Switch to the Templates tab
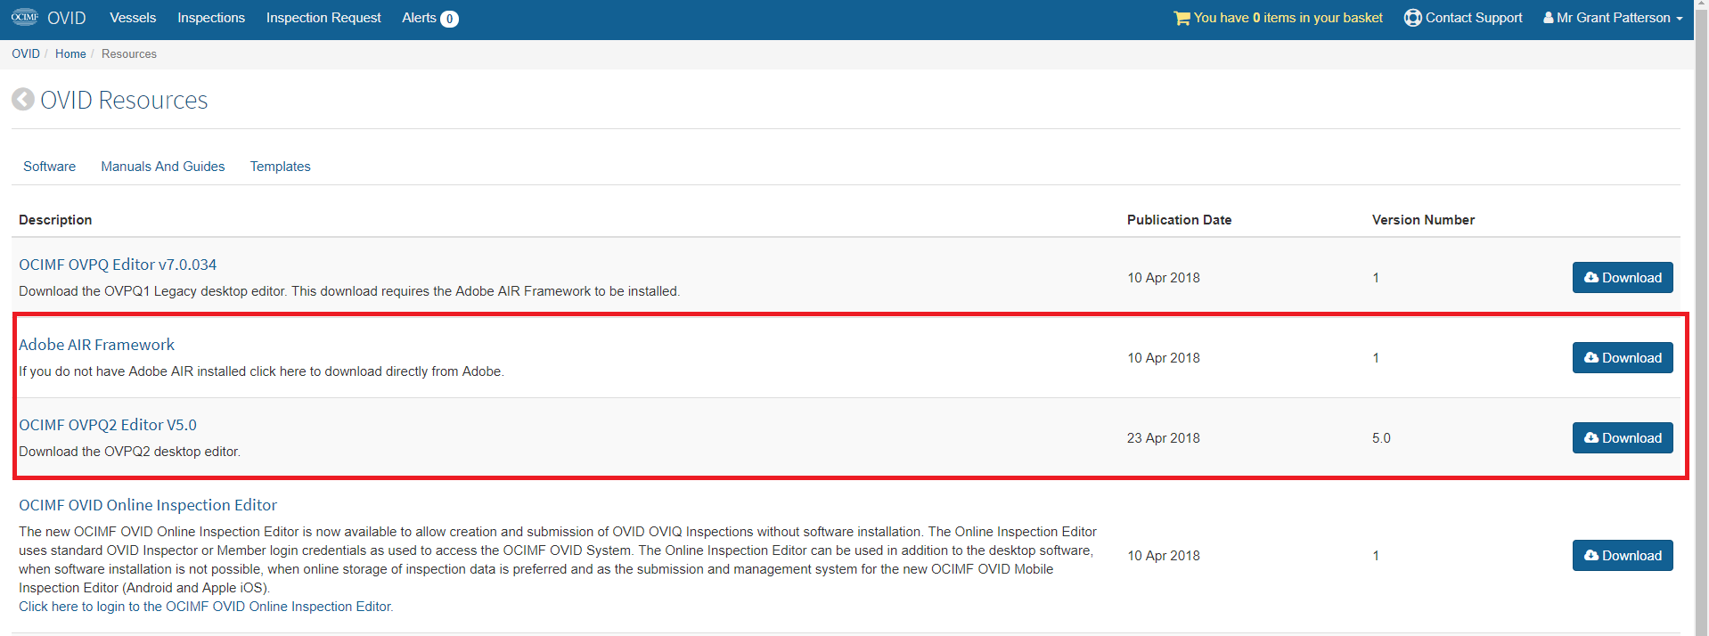Viewport: 1709px width, 636px height. tap(281, 167)
